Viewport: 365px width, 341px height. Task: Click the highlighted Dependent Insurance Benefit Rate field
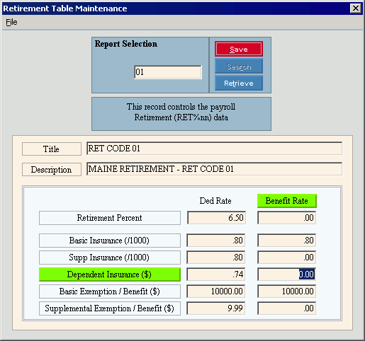click(x=286, y=274)
